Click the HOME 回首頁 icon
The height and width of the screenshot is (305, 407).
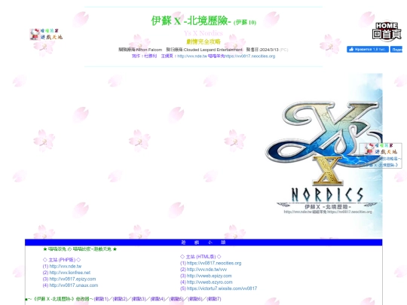pyautogui.click(x=387, y=31)
